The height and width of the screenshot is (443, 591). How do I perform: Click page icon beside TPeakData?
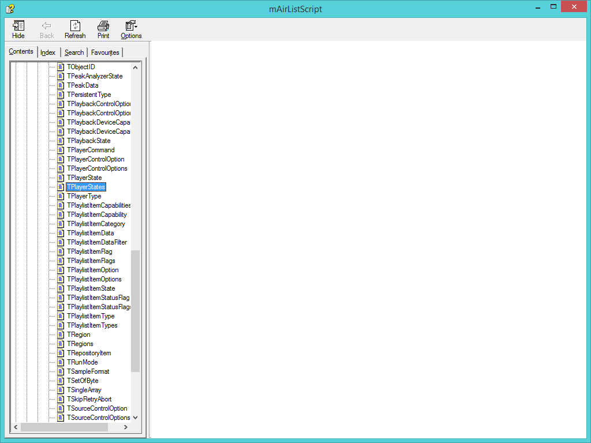coord(61,85)
